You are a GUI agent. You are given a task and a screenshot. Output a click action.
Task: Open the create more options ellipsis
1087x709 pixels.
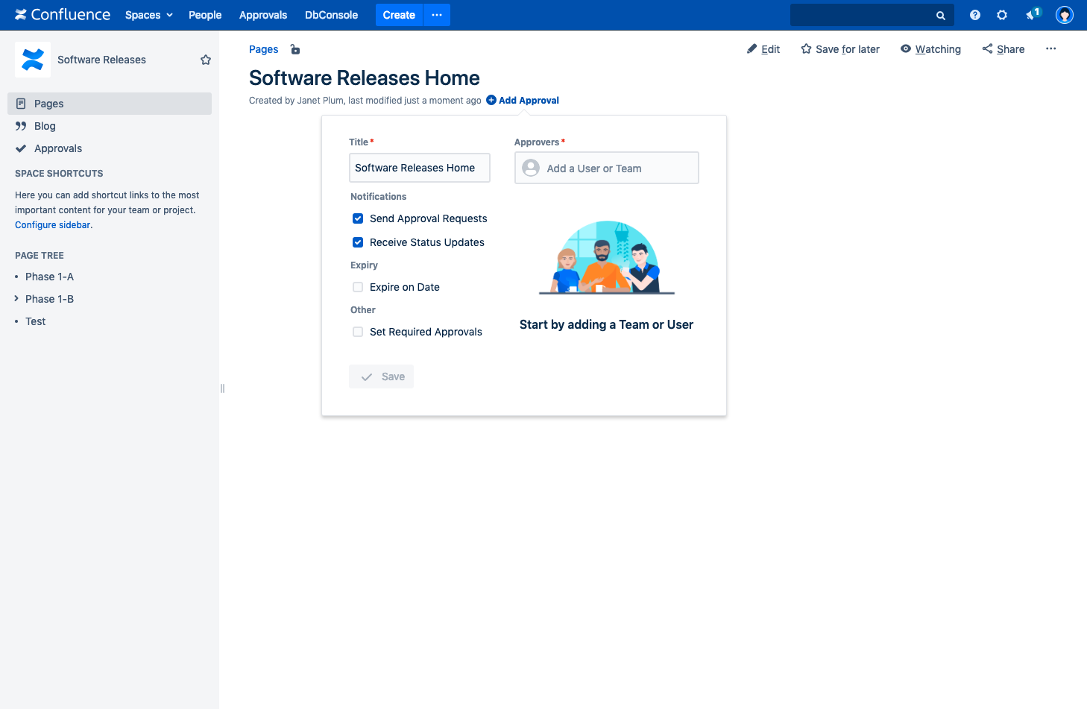click(437, 15)
